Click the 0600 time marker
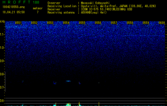 tap(162, 23)
